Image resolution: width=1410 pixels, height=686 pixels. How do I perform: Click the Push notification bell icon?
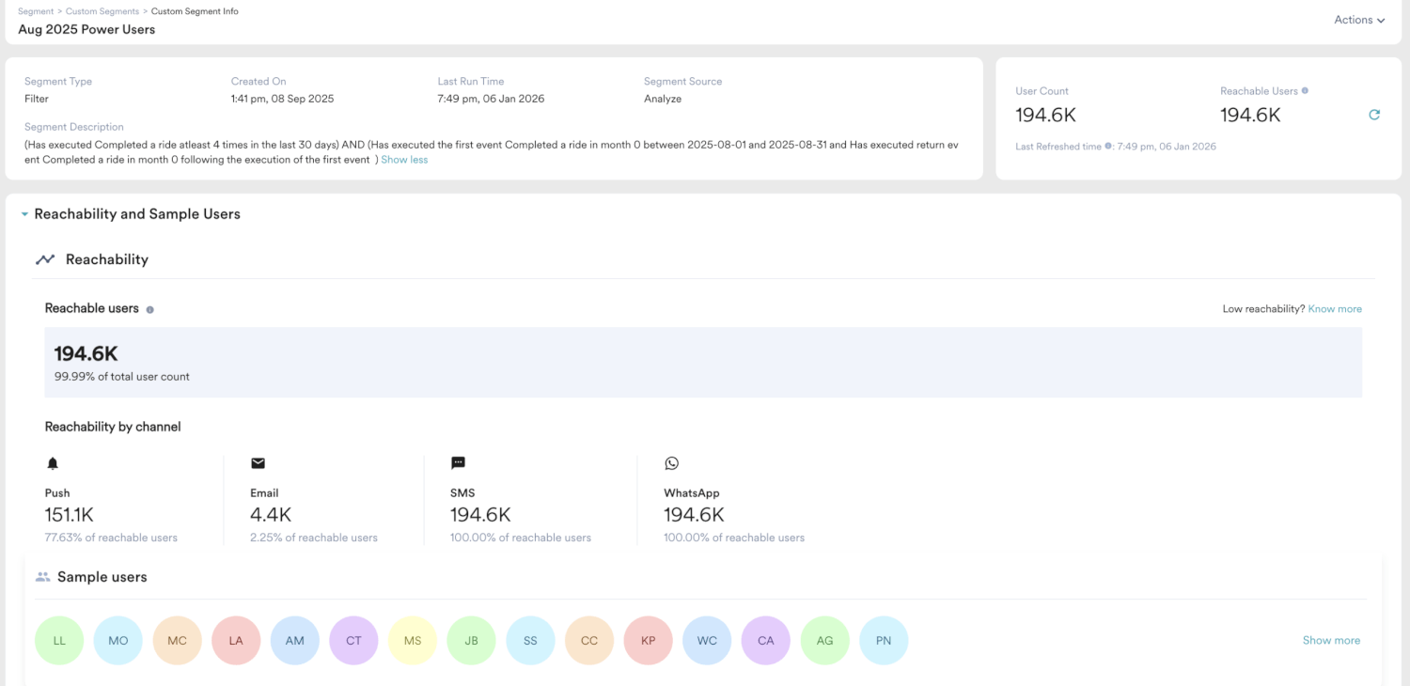[x=53, y=463]
